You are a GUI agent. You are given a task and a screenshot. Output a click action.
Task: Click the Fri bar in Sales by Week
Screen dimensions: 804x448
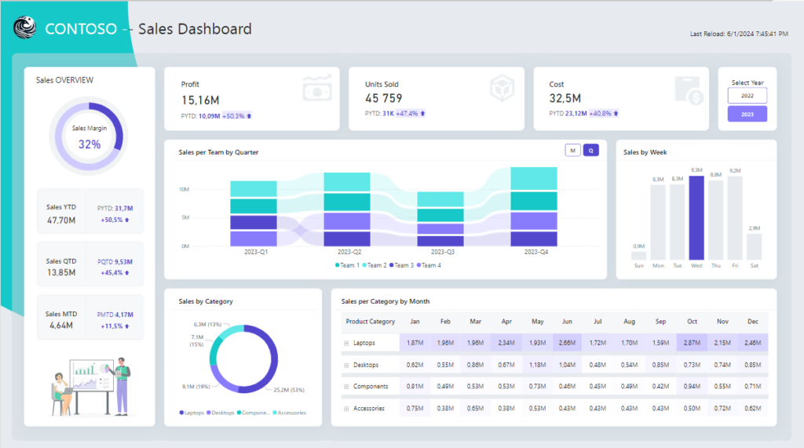(735, 218)
